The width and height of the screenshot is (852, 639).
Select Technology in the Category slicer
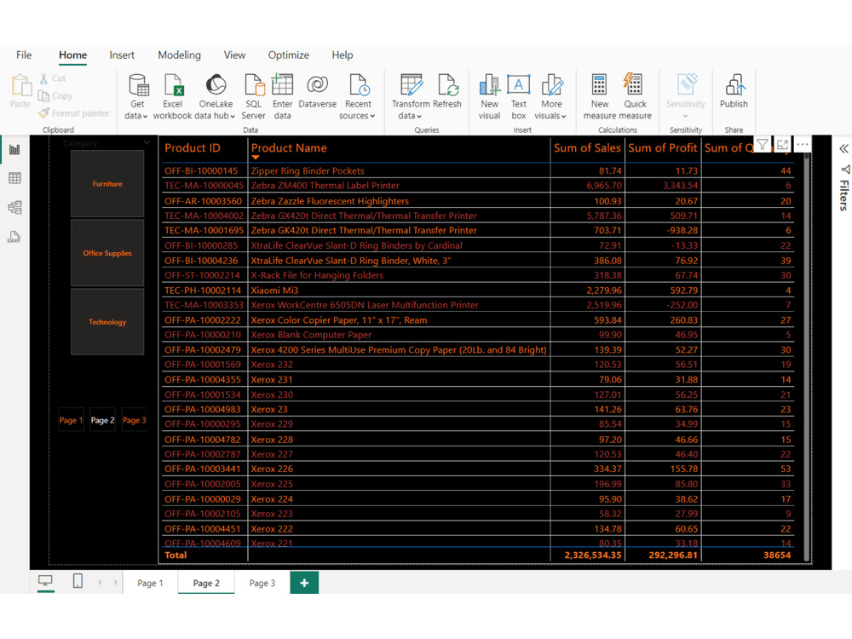[107, 322]
